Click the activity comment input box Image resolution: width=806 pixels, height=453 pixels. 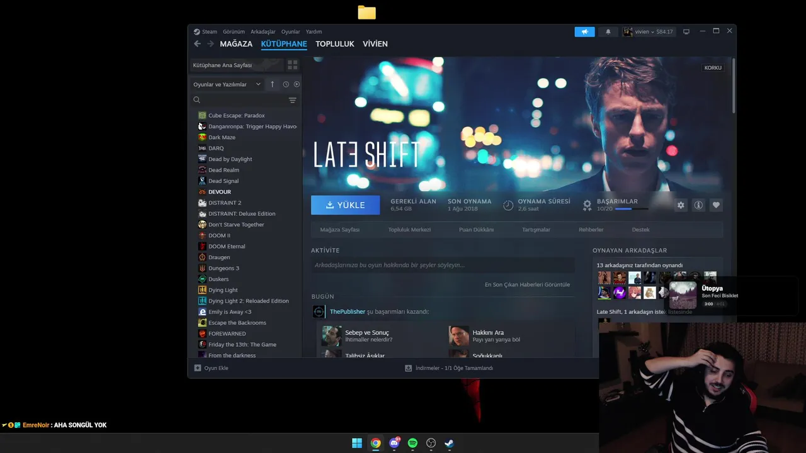point(443,265)
